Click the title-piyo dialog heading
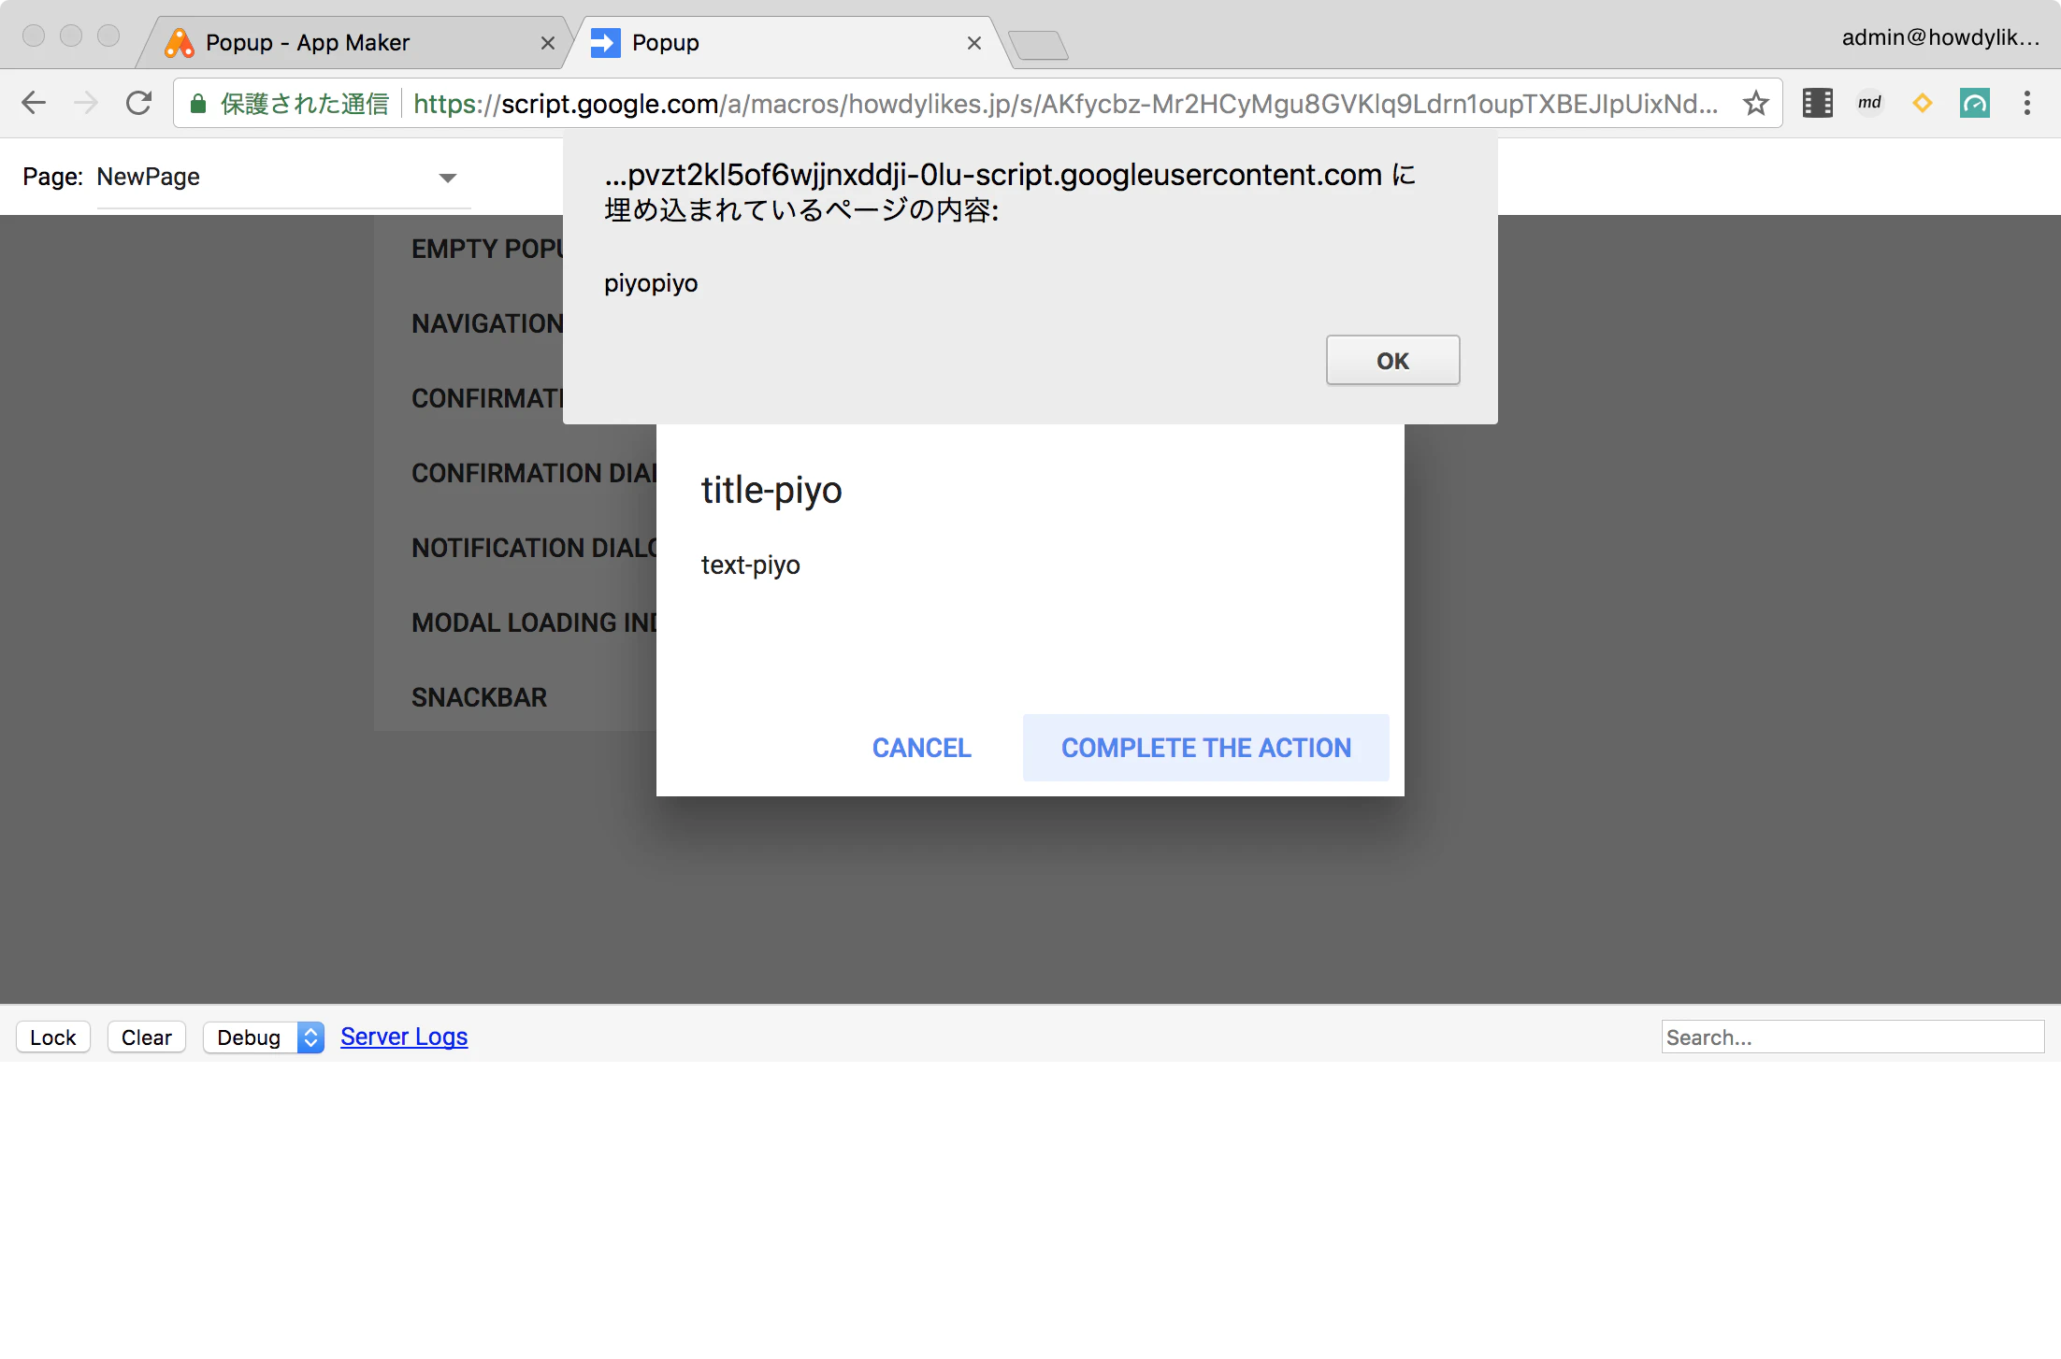Viewport: 2061px width, 1359px height. point(771,490)
